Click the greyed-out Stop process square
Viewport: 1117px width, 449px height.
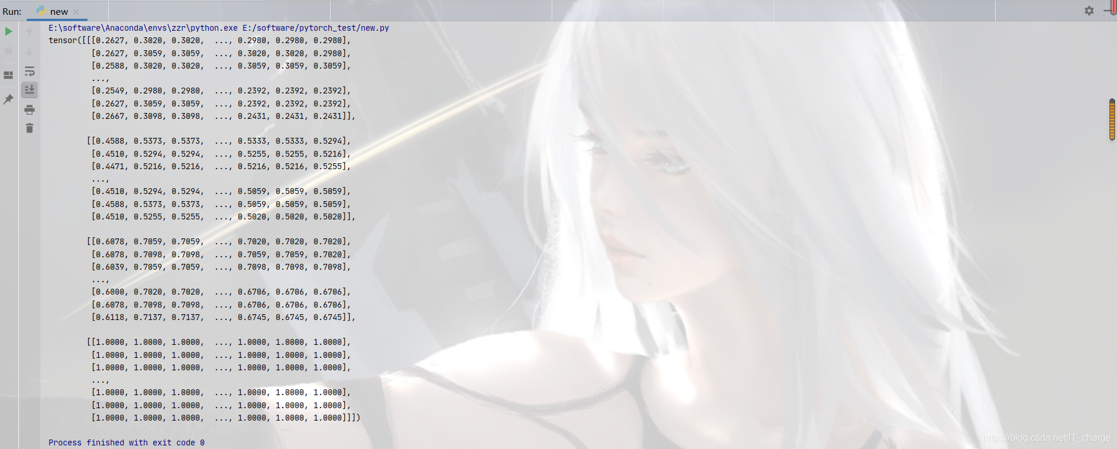8,51
